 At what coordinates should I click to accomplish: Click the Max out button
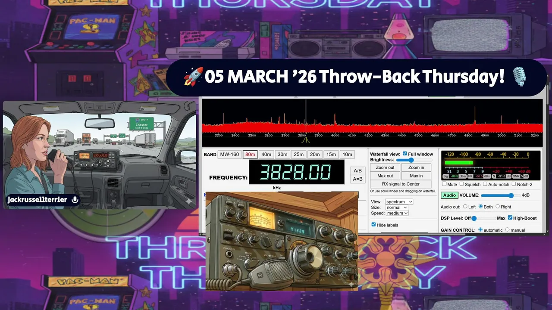click(x=385, y=176)
